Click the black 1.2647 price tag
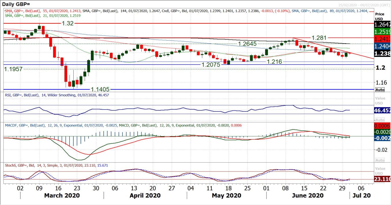This screenshot has height=205, width=391. 382,25
